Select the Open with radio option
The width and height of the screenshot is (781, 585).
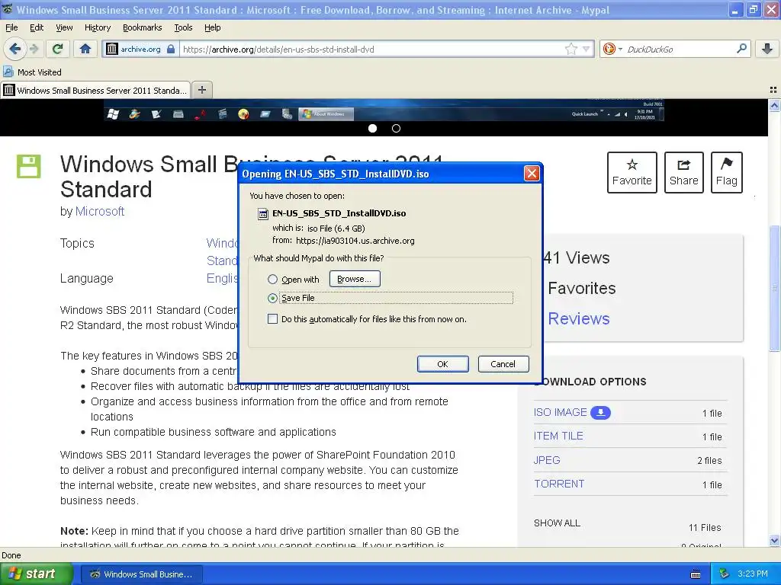pyautogui.click(x=272, y=280)
